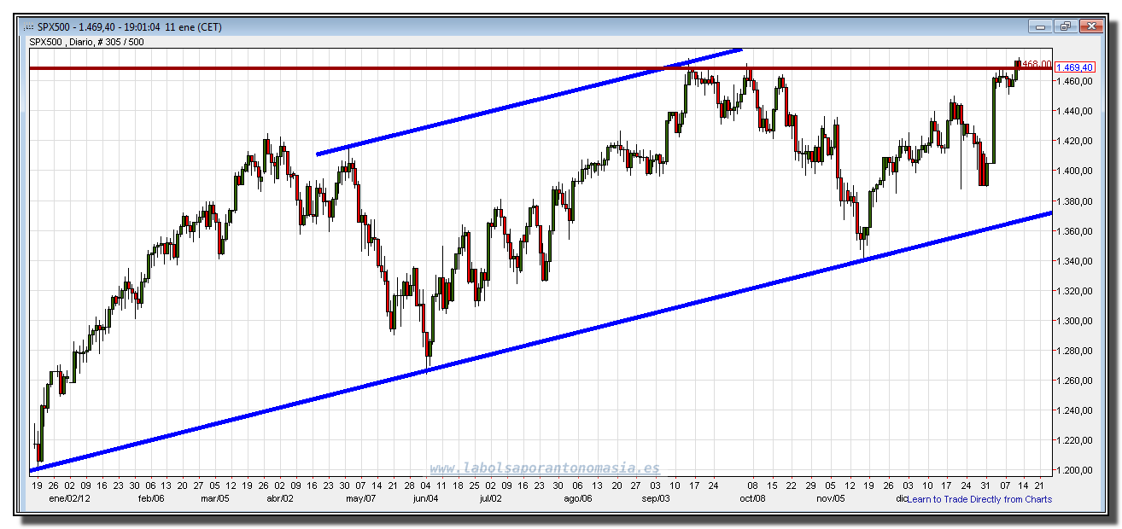Click the nov/05 date axis label
The height and width of the screenshot is (529, 1122).
(x=830, y=498)
